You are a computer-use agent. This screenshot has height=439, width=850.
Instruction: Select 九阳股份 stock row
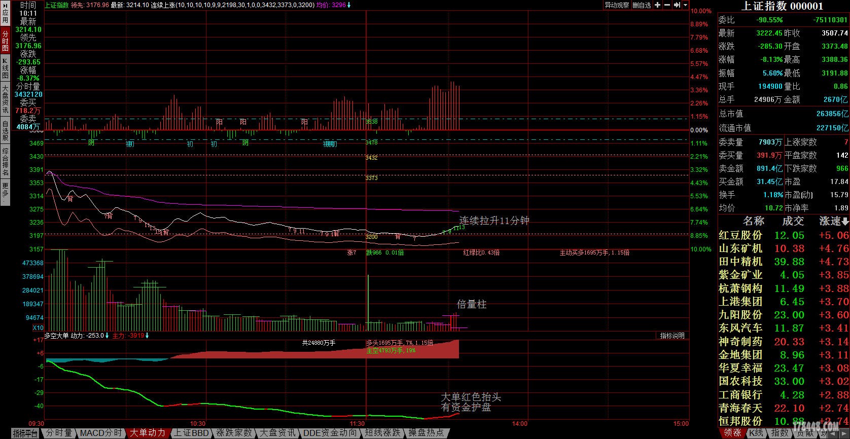coord(784,315)
